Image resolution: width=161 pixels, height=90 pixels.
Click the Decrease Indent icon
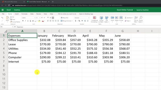coord(56,21)
